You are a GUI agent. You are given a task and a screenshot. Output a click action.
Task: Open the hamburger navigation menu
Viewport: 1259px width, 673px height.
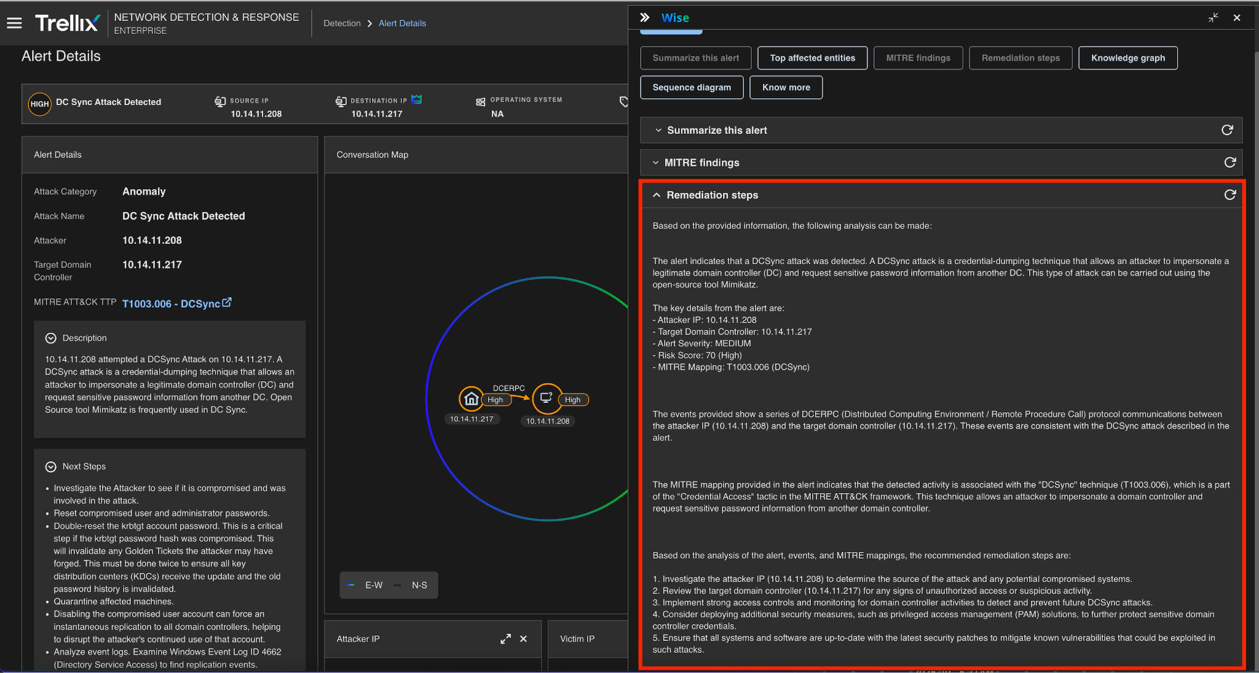tap(14, 23)
